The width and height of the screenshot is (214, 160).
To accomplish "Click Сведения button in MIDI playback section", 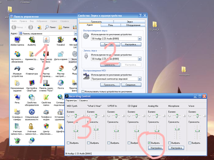I will [x=131, y=85].
